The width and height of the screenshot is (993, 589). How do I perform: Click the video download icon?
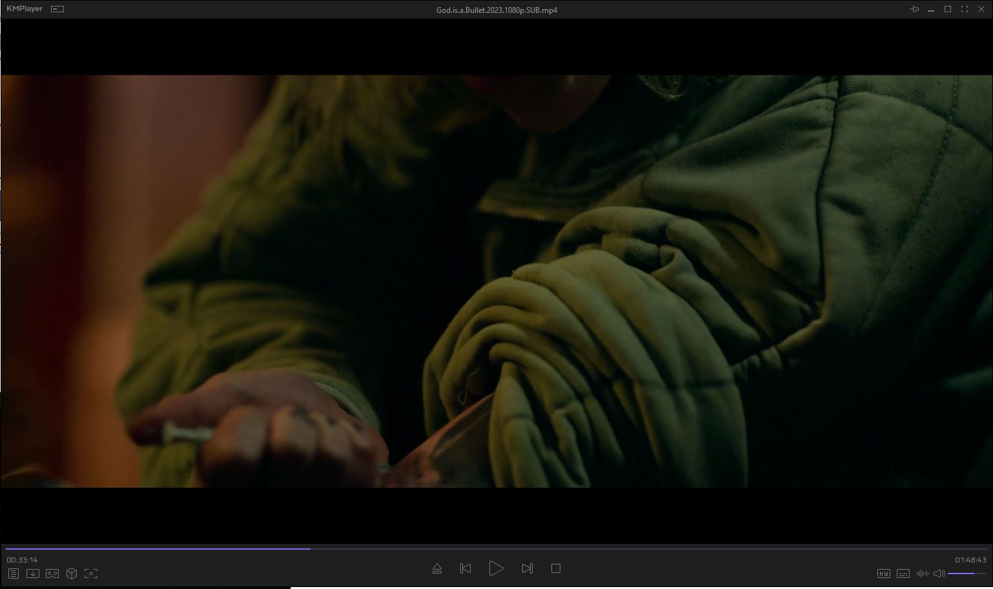click(x=33, y=574)
